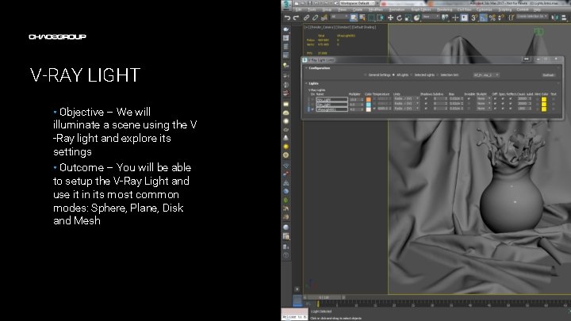Toggle the Diffuse checkbox in first light row
Image resolution: width=571 pixels, height=321 pixels.
495,99
